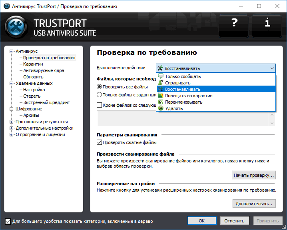Click the folder icon of Помещать на карантин

tap(161, 96)
